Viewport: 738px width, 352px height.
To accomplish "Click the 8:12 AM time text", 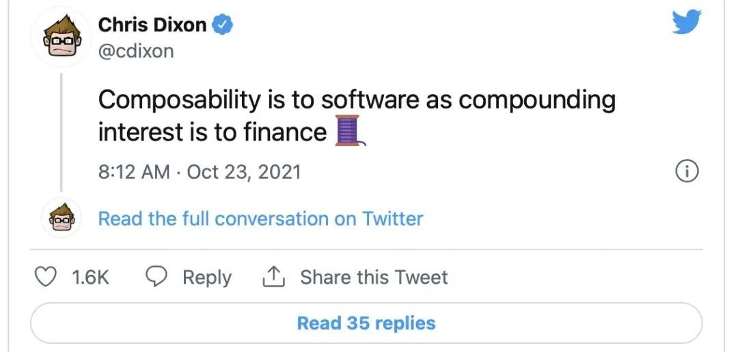I will coord(134,171).
